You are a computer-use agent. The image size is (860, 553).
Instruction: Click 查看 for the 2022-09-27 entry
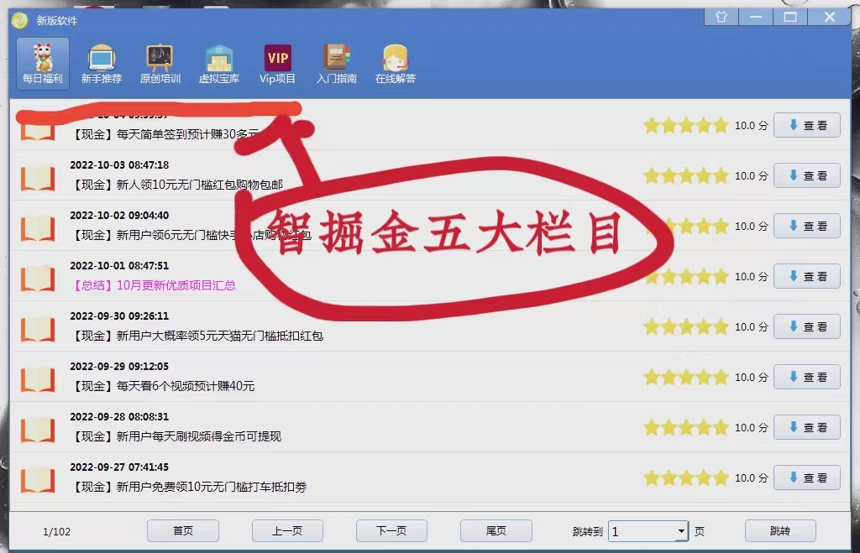point(806,478)
